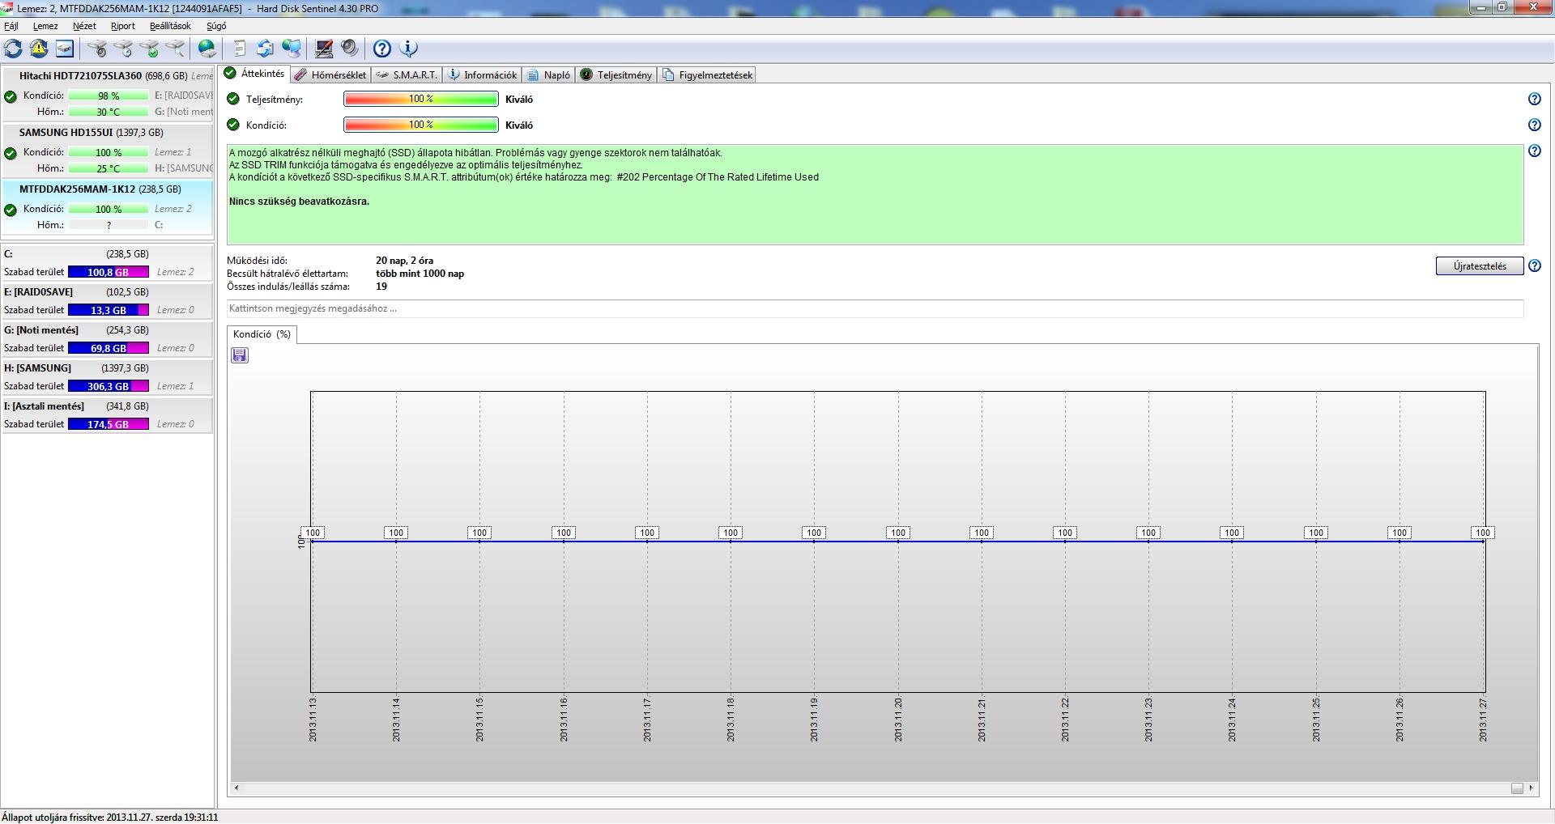
Task: Open the Figyelmeztetések tab
Action: 708,75
